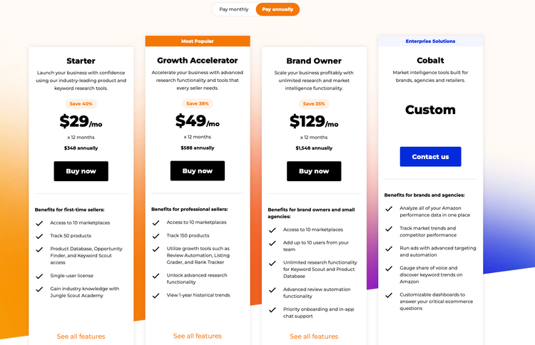Click Buy now for Brand Owner plan
Screen dimensions: 535x345
[314, 171]
